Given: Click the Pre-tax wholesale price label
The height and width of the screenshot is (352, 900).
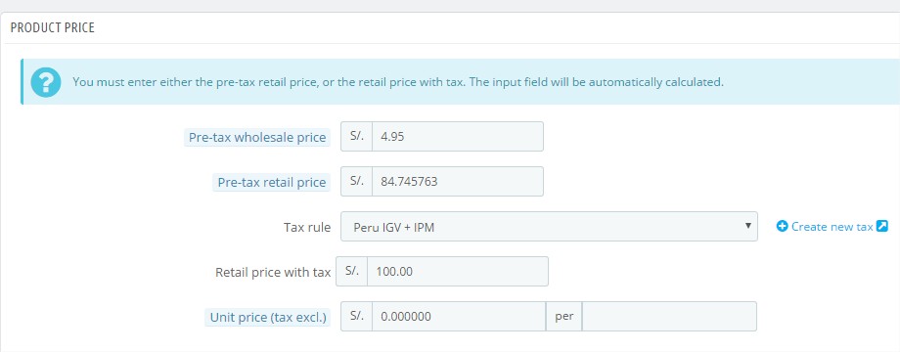Looking at the screenshot, I should 257,138.
